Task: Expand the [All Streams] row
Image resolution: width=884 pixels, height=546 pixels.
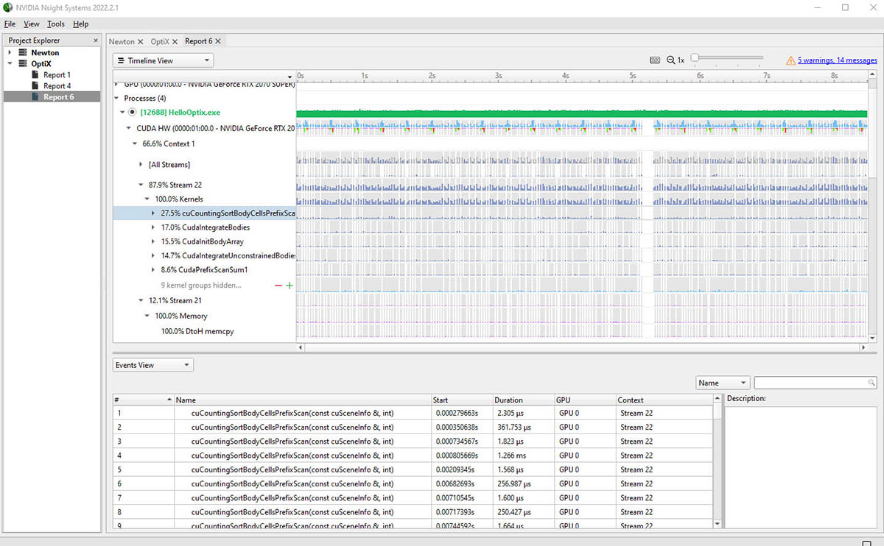Action: 141,165
